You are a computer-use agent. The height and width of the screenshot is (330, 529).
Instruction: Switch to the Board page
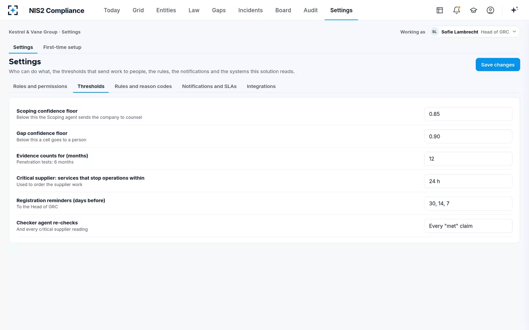tap(283, 10)
